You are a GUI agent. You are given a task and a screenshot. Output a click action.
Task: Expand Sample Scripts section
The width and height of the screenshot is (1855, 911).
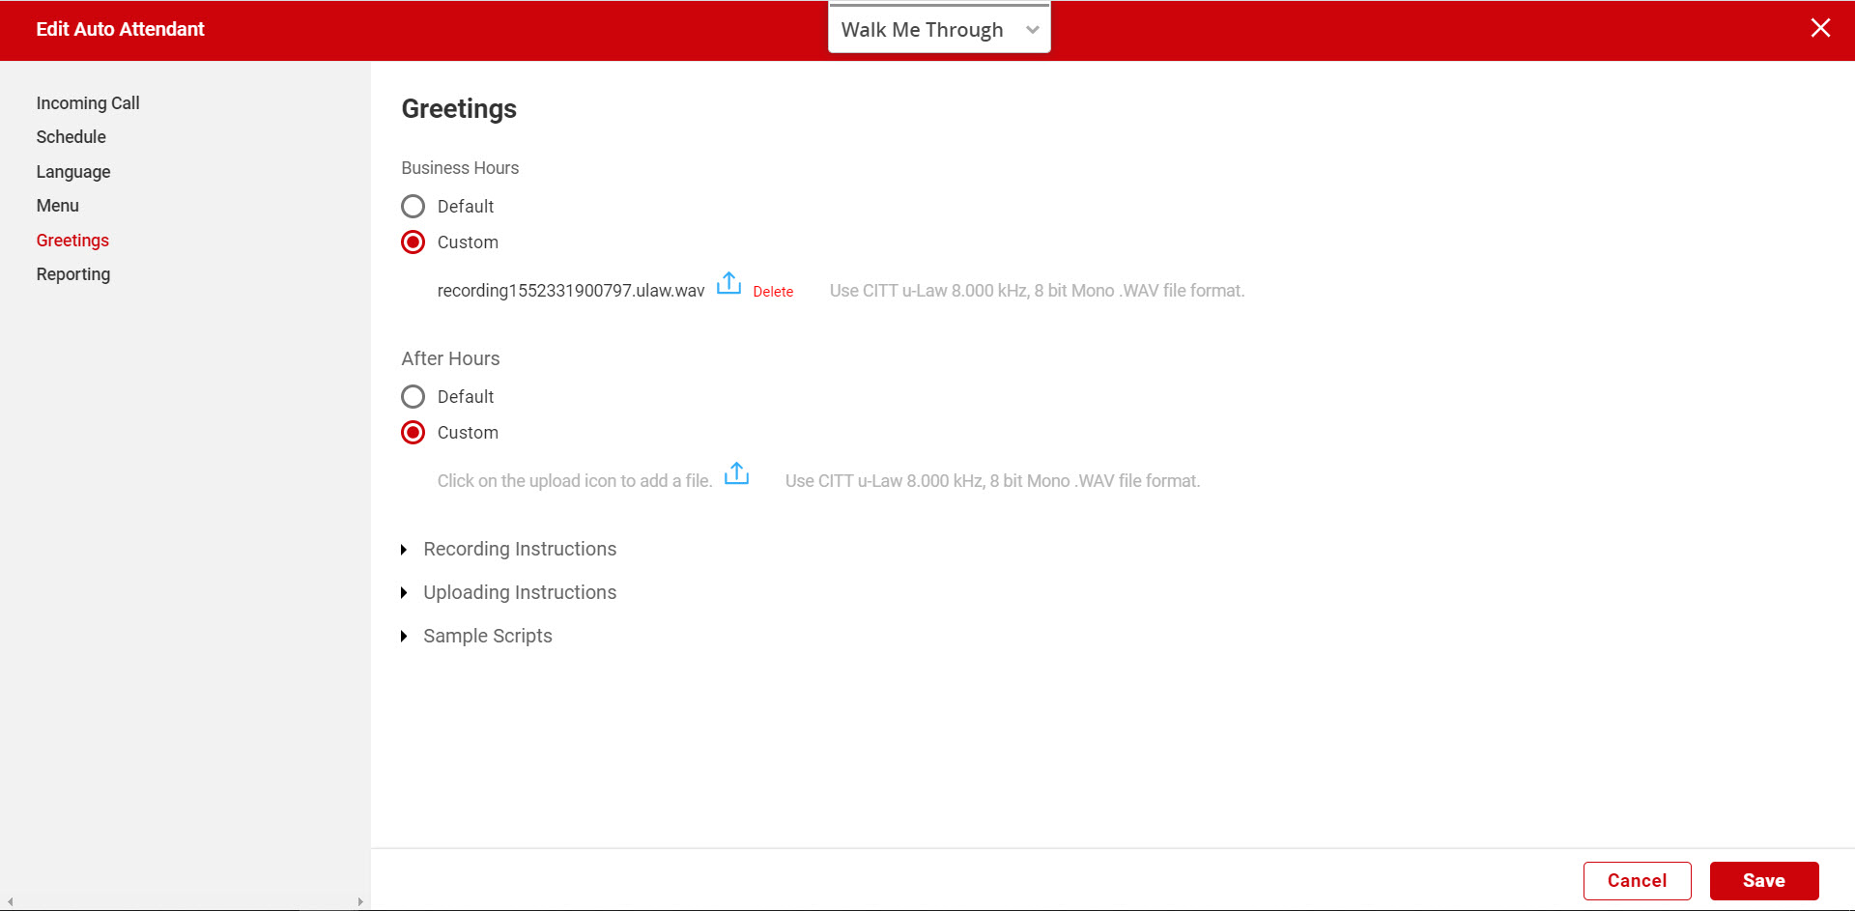tap(477, 636)
